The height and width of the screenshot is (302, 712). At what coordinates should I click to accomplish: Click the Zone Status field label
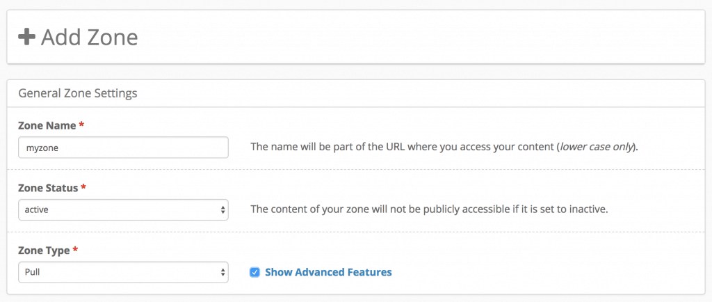pyautogui.click(x=48, y=187)
